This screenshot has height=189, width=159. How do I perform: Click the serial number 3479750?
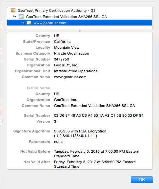(x=62, y=59)
